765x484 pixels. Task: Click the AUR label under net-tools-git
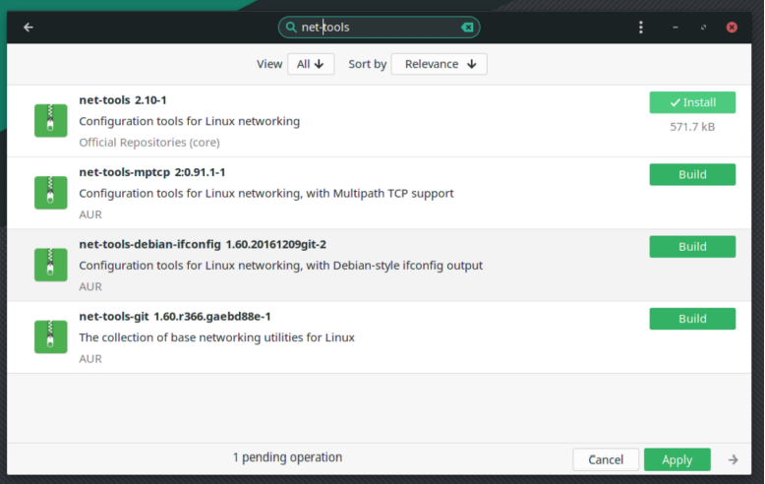pyautogui.click(x=90, y=359)
